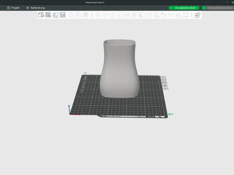The height and width of the screenshot is (175, 234).
Task: Click the Split to objects icon
Action: pos(71,15)
